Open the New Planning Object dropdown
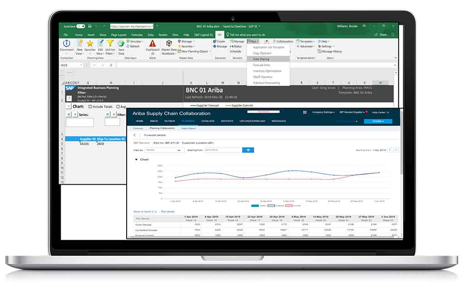The height and width of the screenshot is (295, 465). tap(194, 51)
